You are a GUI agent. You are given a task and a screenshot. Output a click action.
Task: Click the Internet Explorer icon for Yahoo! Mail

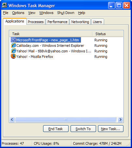(x=13, y=51)
